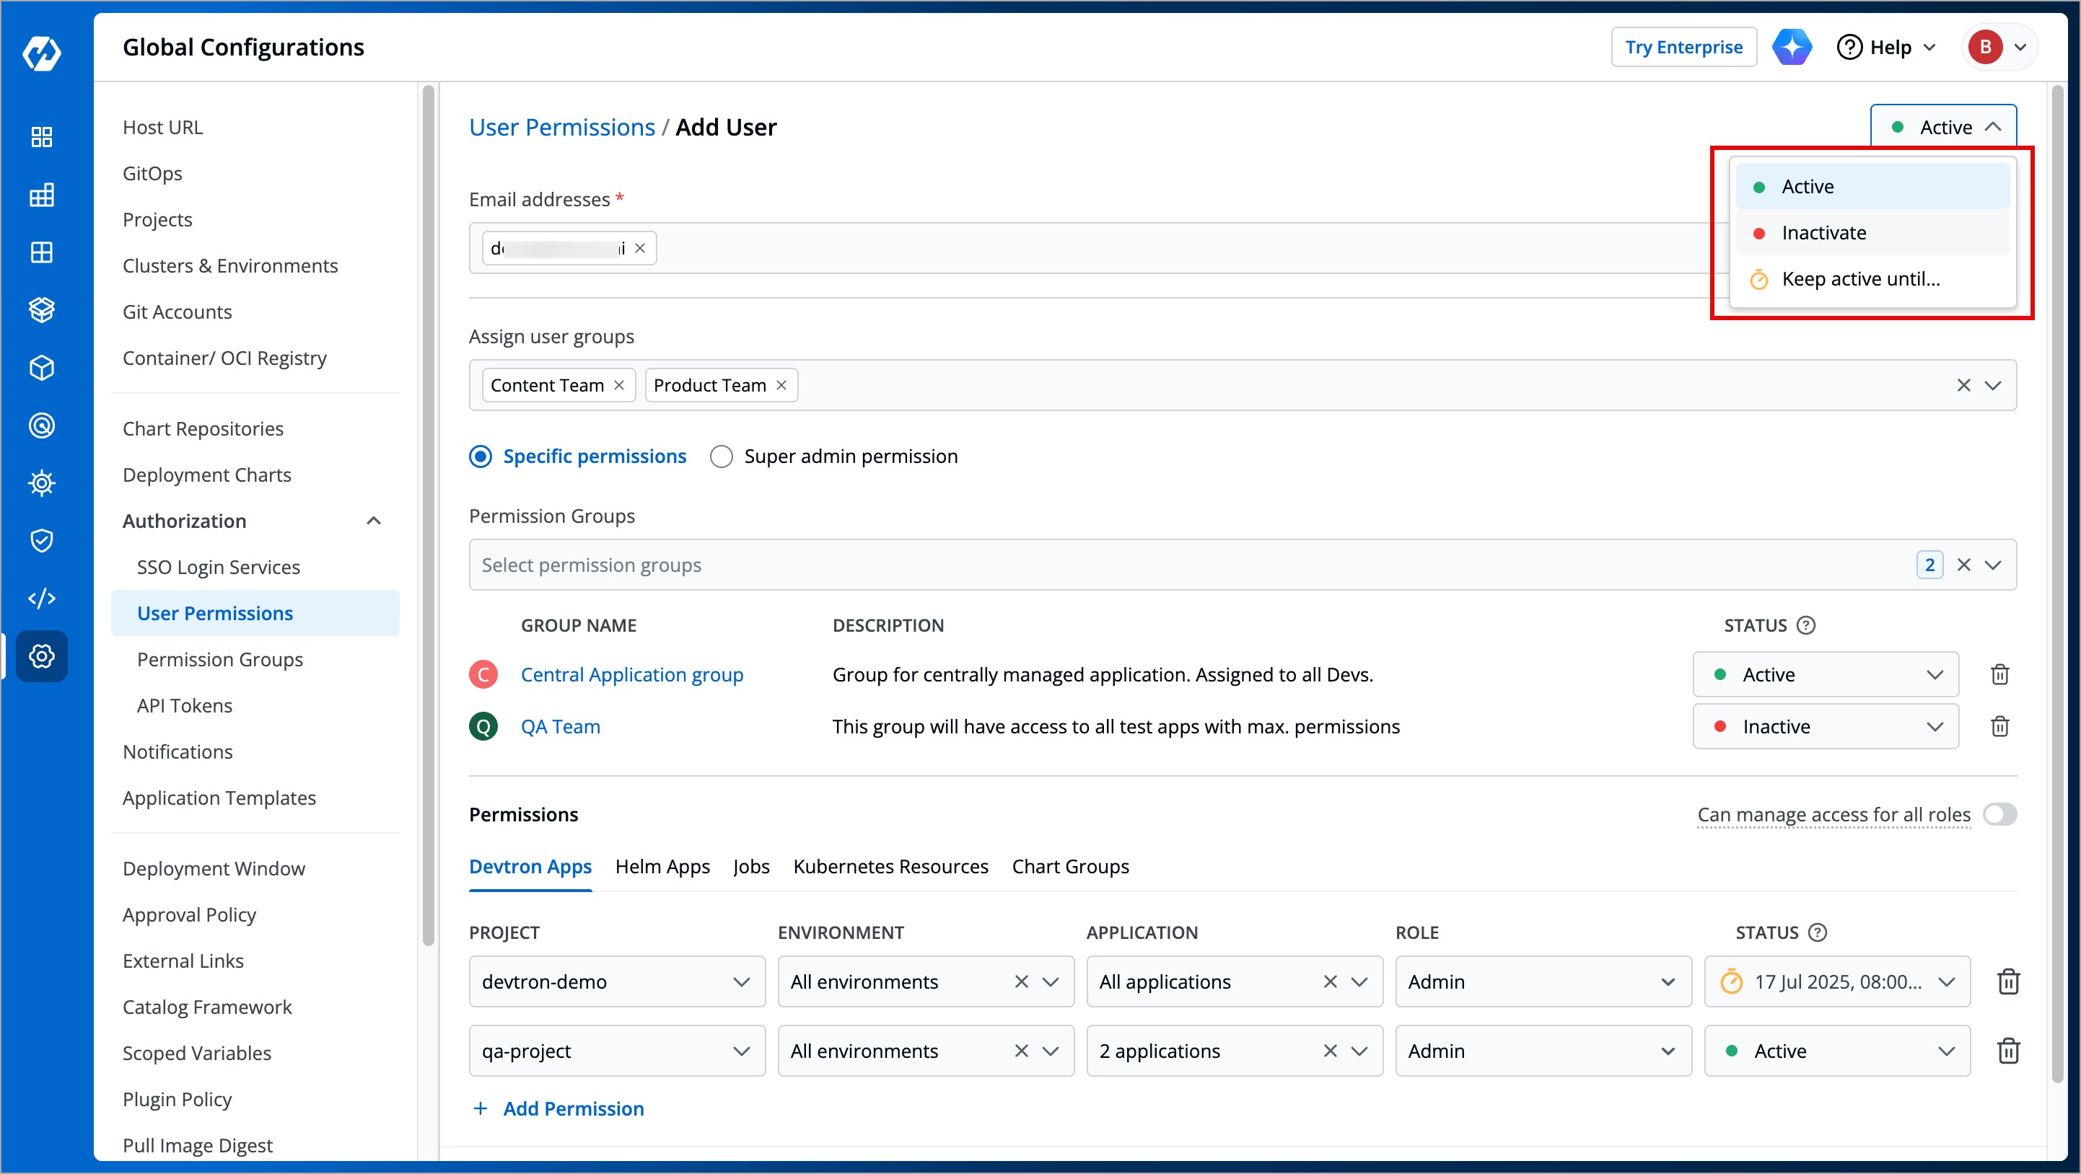
Task: Open the code brackets icon in the sidebar
Action: (x=41, y=599)
